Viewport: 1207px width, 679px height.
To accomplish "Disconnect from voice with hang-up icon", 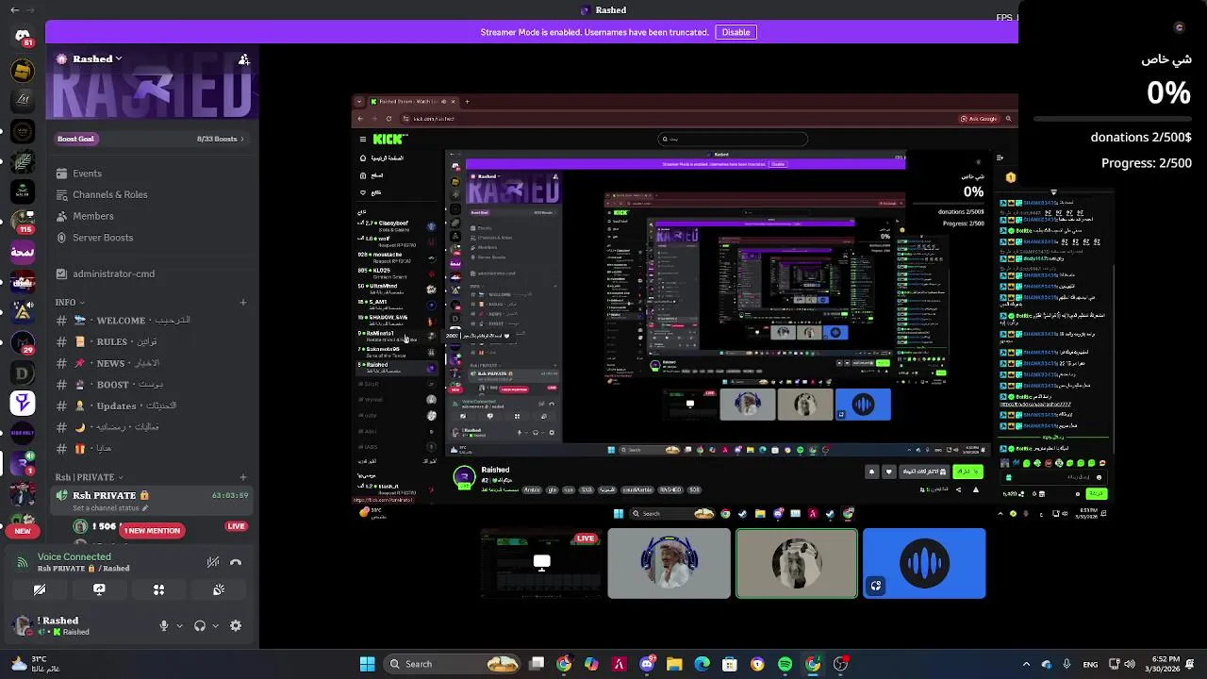I will pyautogui.click(x=236, y=562).
